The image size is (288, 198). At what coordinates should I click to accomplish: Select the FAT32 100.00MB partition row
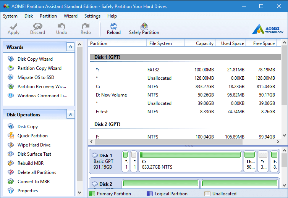[x=186, y=70]
